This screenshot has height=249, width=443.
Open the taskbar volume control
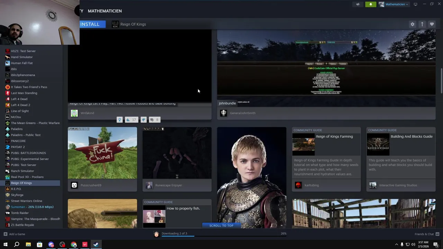click(414, 245)
